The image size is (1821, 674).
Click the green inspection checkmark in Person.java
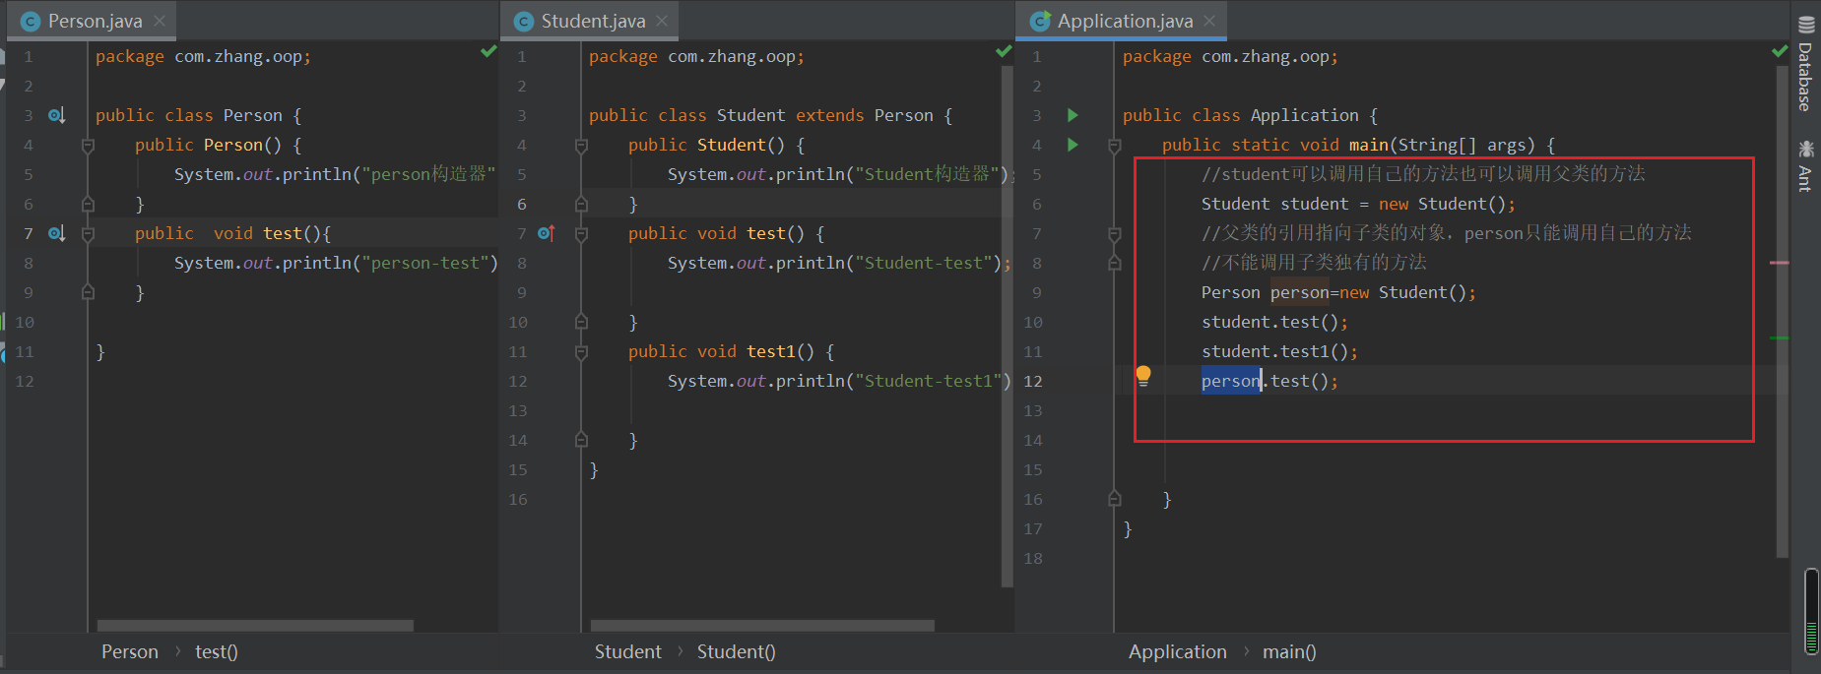(488, 50)
